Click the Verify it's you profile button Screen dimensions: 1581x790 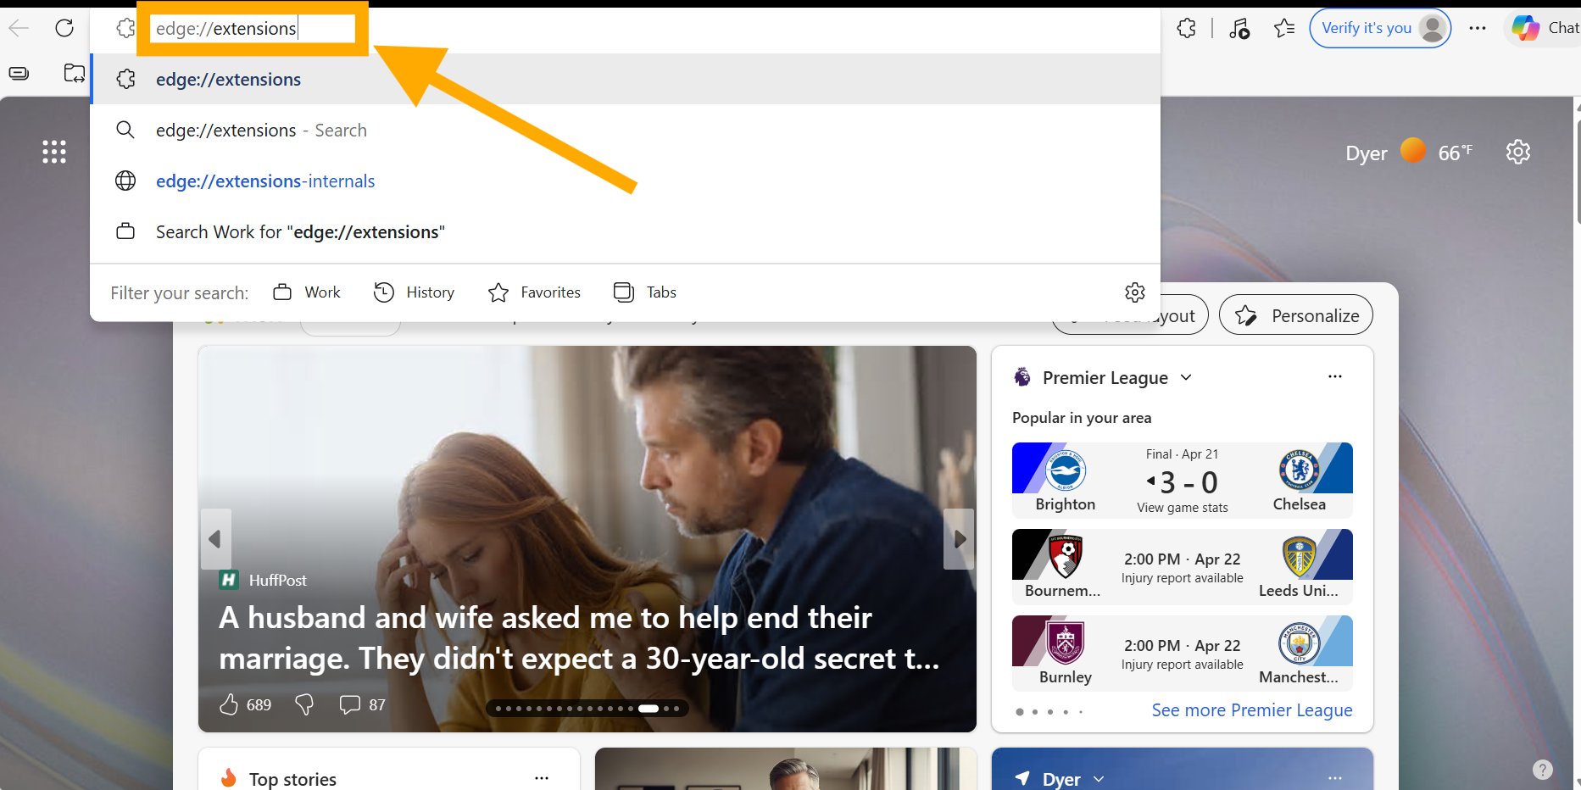pos(1380,28)
